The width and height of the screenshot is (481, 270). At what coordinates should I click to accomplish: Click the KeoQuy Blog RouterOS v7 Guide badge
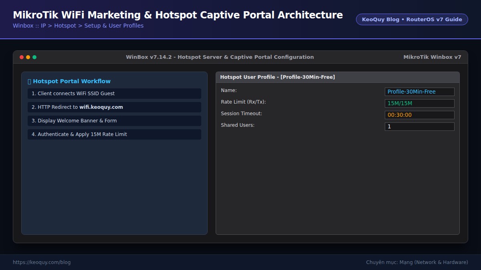[x=412, y=19]
